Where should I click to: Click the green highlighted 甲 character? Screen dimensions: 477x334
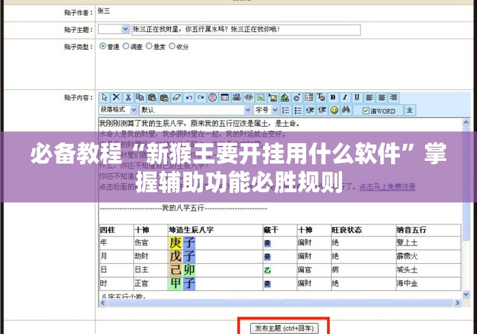click(x=176, y=284)
